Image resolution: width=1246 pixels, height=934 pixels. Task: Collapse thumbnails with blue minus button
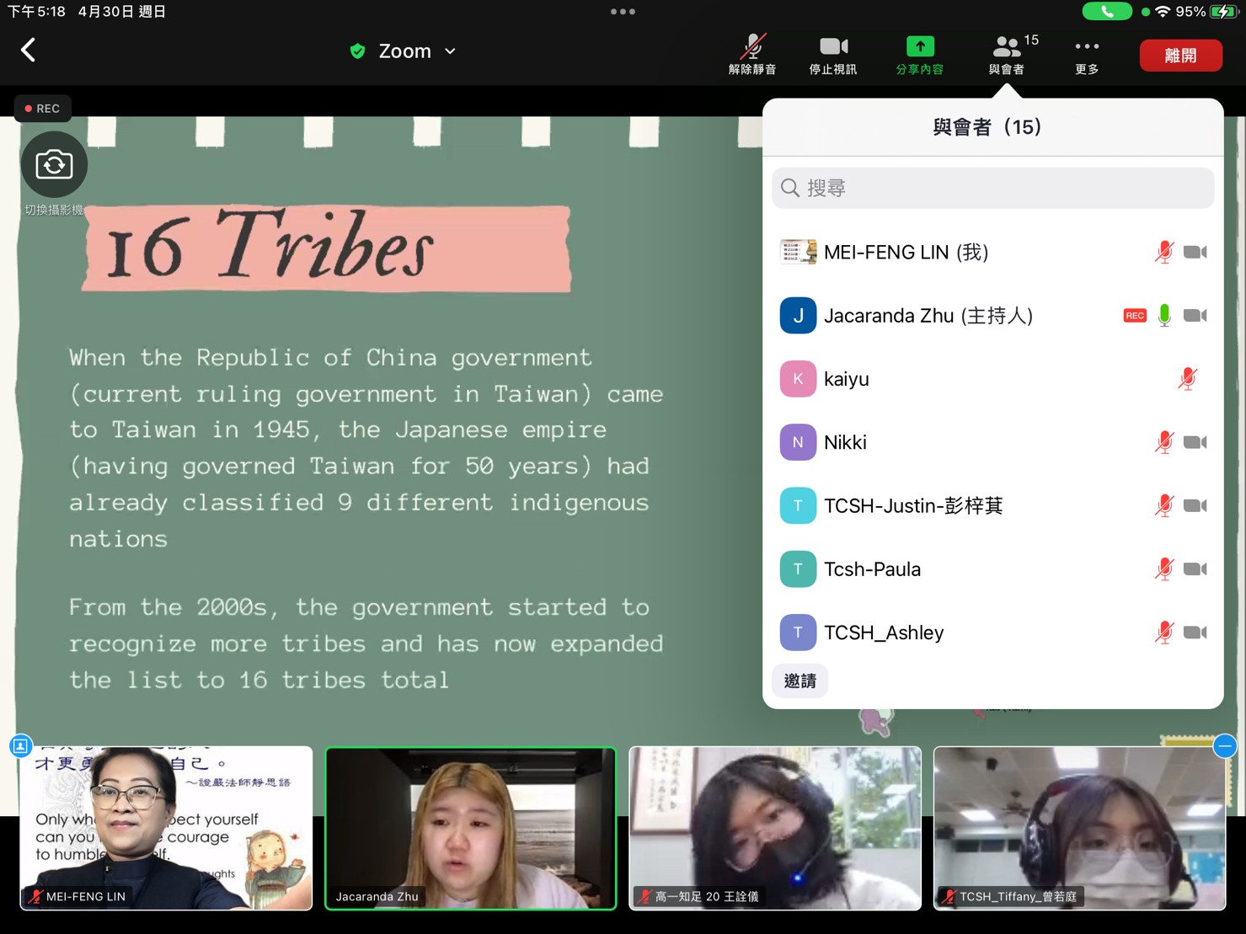[1224, 745]
